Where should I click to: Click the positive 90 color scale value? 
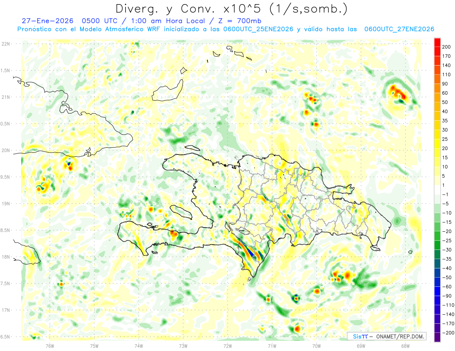coord(446,84)
